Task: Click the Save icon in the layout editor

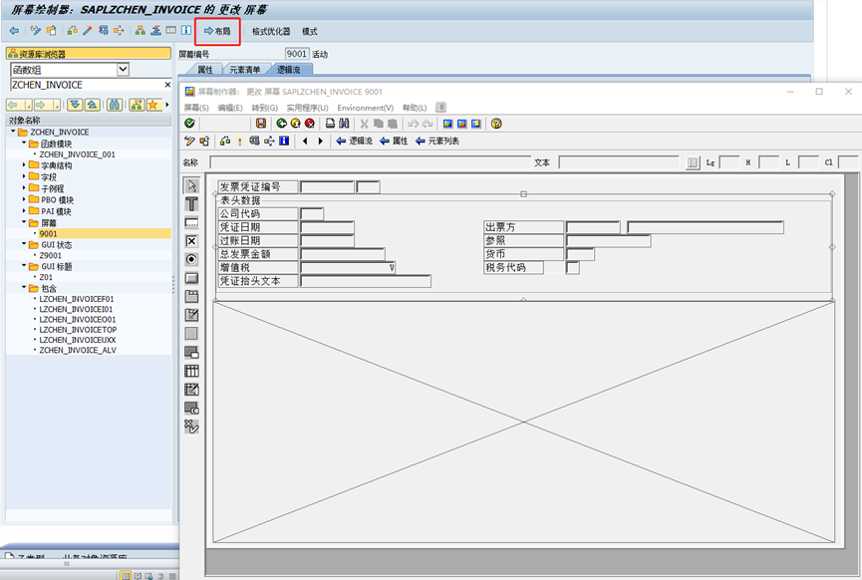Action: tap(260, 123)
